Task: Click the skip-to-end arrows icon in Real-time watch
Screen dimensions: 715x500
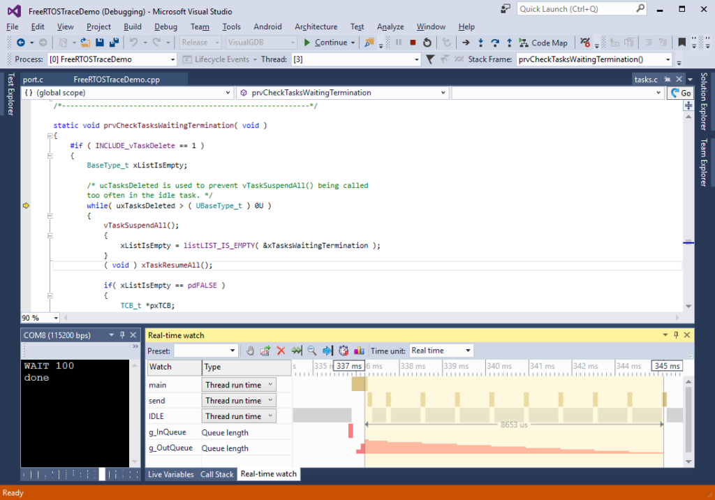Action: [297, 350]
